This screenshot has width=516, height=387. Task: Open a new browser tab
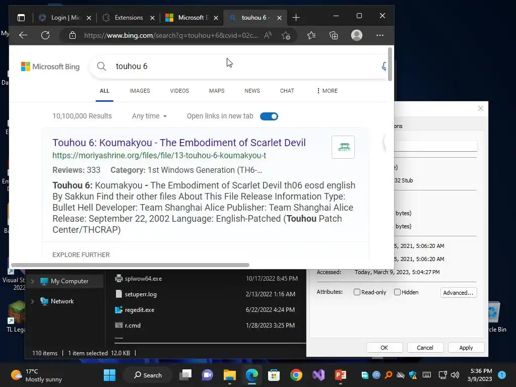coord(296,18)
